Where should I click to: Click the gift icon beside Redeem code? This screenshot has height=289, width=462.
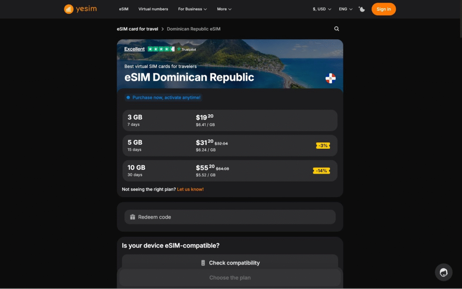[x=133, y=217]
